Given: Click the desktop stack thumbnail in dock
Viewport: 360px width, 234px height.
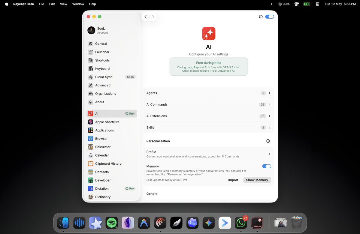Looking at the screenshot, I should 280,223.
